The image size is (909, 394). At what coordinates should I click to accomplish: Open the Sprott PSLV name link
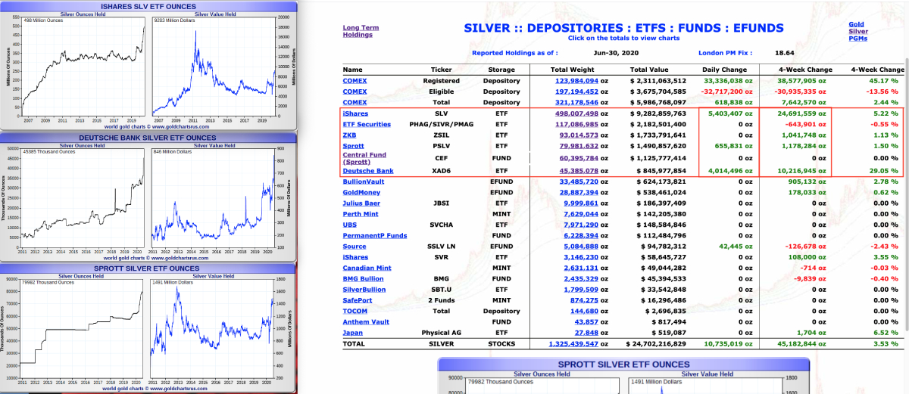[x=352, y=146]
